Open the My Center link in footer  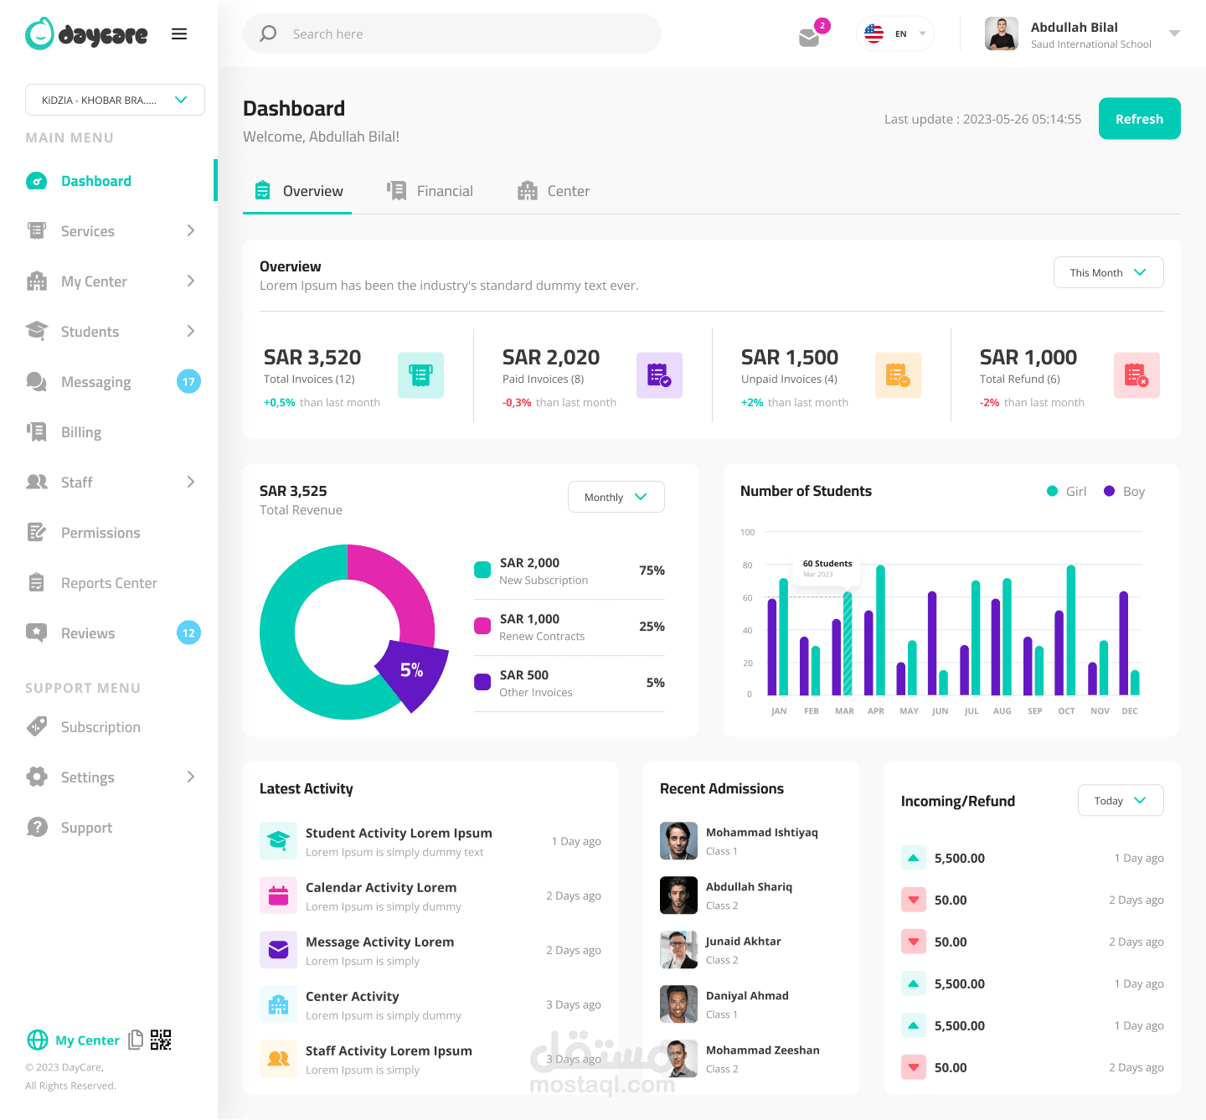pyautogui.click(x=87, y=1040)
